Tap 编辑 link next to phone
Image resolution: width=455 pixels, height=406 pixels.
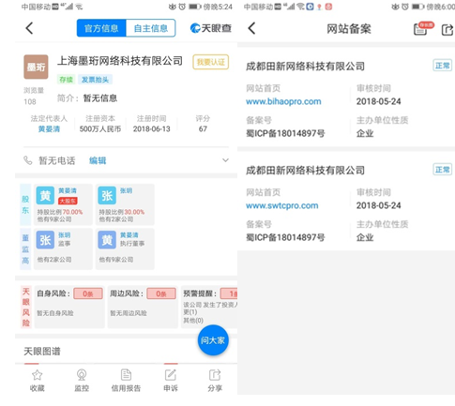click(98, 160)
